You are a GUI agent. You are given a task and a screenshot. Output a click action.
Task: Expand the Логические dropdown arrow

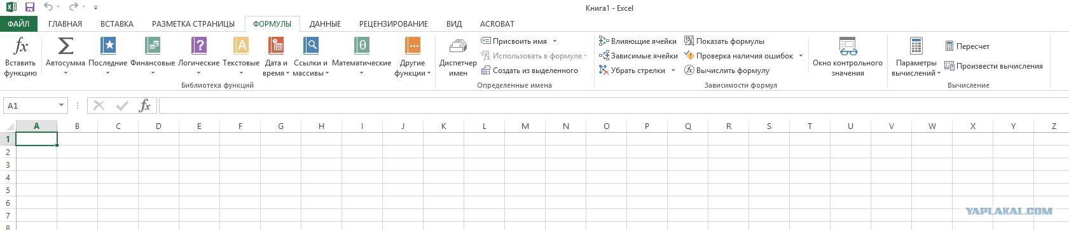pos(199,73)
